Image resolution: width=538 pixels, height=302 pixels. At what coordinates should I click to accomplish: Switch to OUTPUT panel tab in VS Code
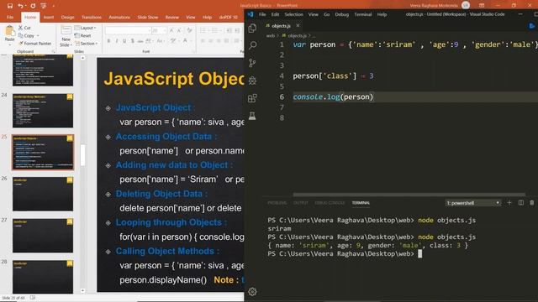click(301, 203)
